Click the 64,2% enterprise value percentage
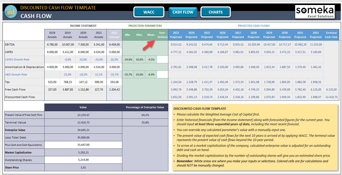Screen dimensions: 342x175 coord(145,115)
